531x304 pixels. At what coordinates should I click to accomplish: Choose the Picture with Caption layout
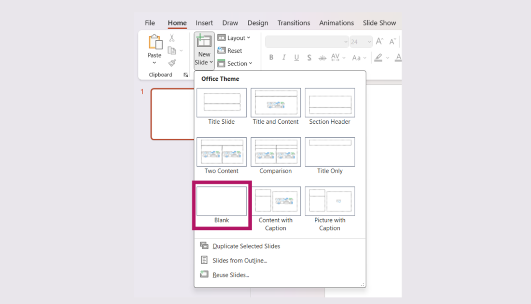click(330, 209)
